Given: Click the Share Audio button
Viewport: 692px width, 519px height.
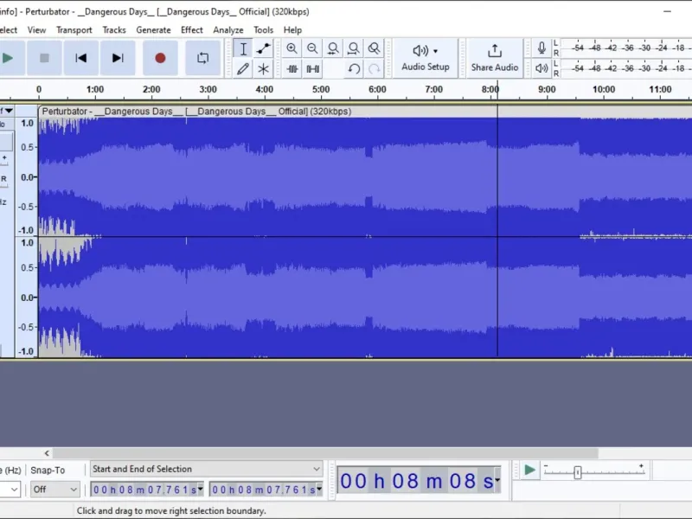Looking at the screenshot, I should tap(494, 58).
